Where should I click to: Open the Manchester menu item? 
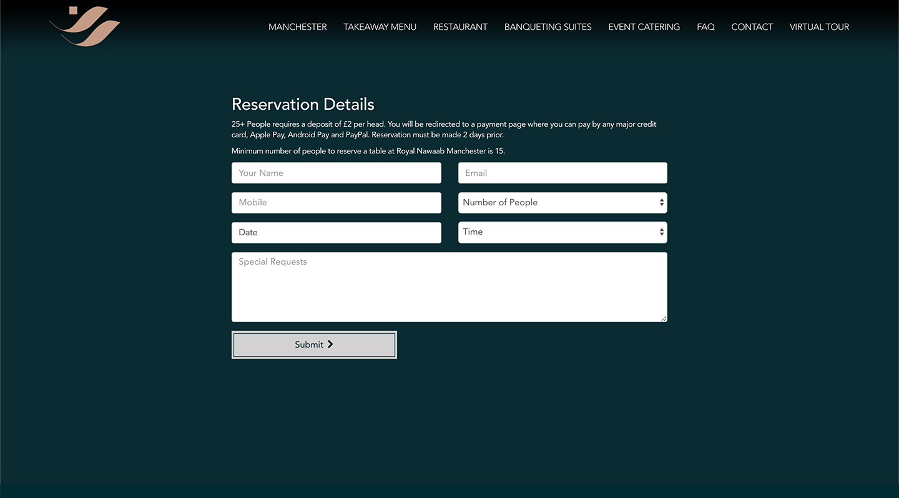pos(297,27)
